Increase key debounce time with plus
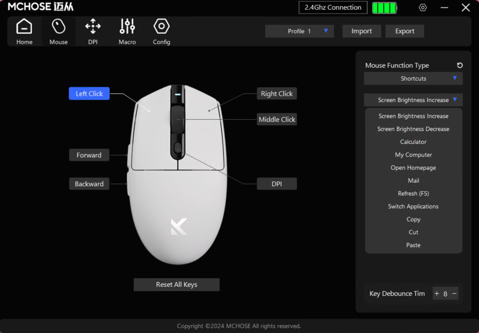The height and width of the screenshot is (333, 479). pyautogui.click(x=437, y=293)
